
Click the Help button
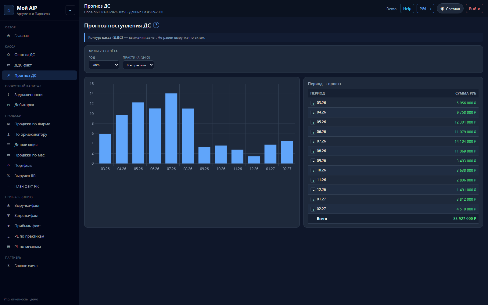pyautogui.click(x=407, y=9)
